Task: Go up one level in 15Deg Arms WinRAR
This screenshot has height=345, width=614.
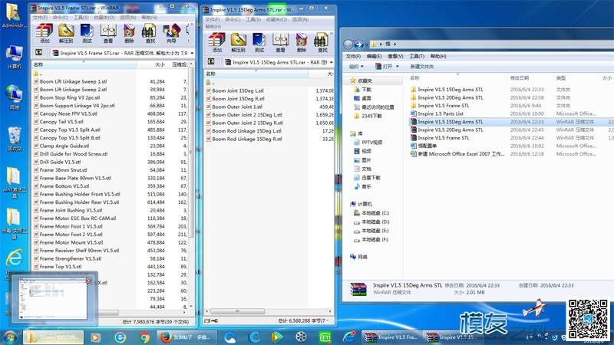Action: pos(211,62)
